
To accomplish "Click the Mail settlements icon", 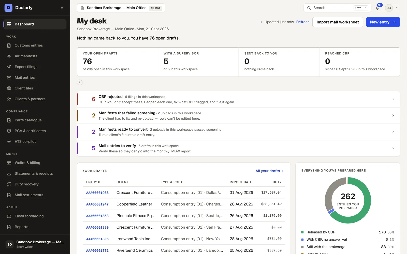I will (x=9, y=195).
